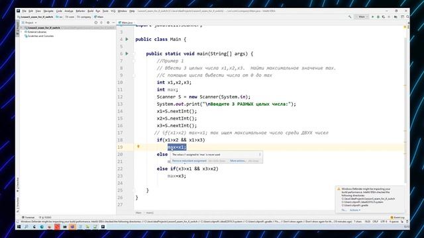
Task: Click highlighted max=x1 code on line 19
Action: click(x=177, y=147)
